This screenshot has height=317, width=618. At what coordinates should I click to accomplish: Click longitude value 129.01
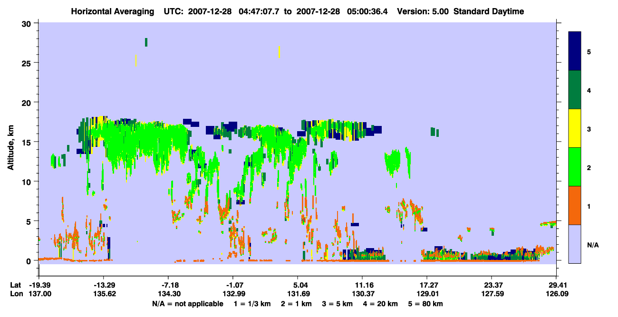[427, 294]
